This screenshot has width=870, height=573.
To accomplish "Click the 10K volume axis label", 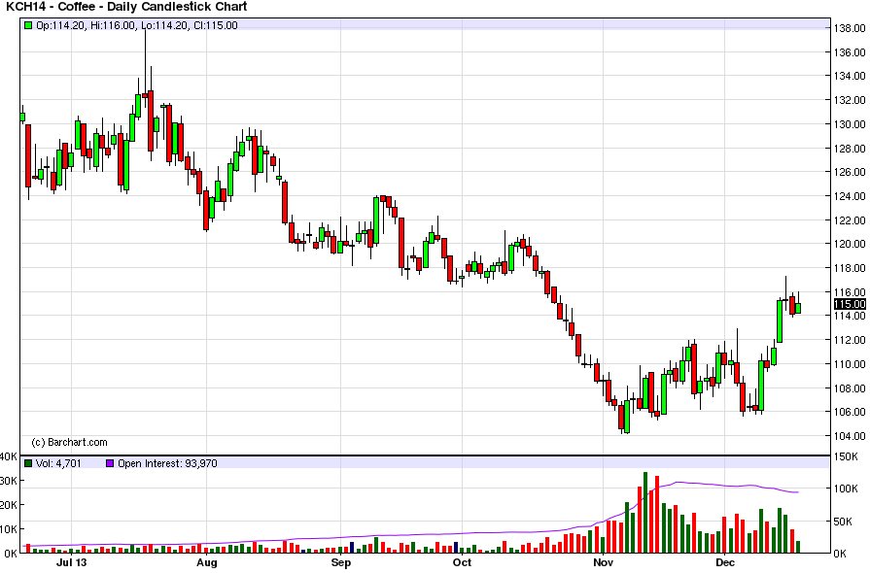I will [9, 529].
